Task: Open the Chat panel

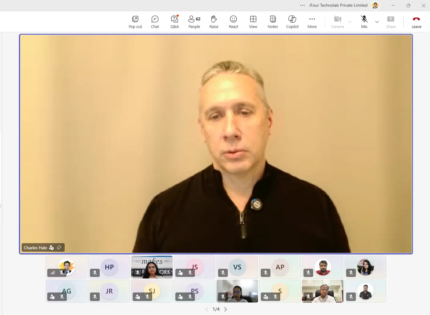Action: (x=155, y=22)
